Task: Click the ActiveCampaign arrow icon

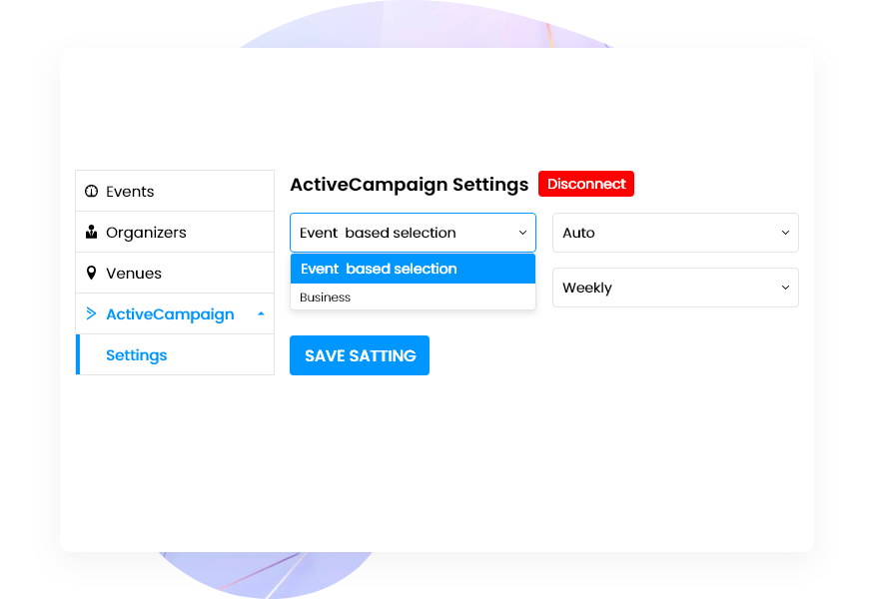Action: [92, 313]
